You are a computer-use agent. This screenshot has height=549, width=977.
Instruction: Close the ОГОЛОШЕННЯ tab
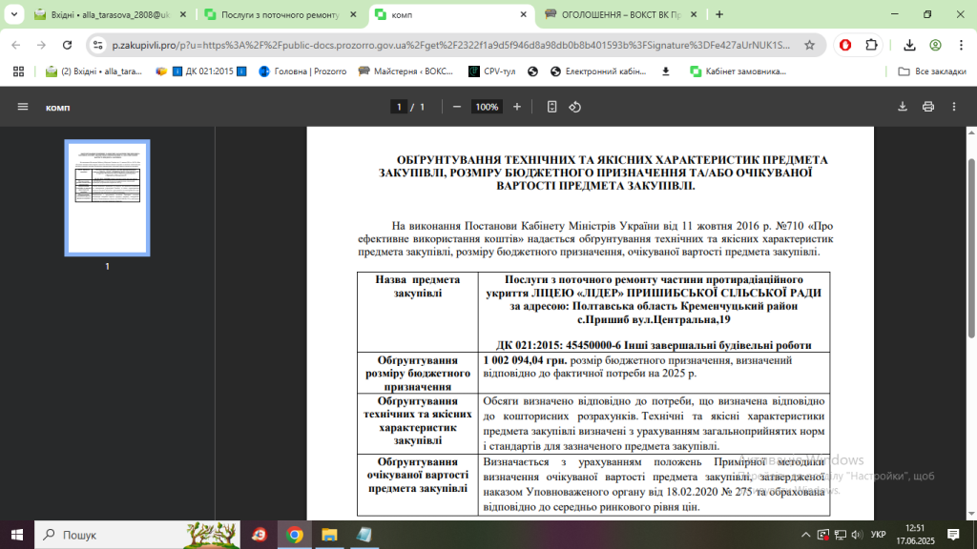(694, 14)
